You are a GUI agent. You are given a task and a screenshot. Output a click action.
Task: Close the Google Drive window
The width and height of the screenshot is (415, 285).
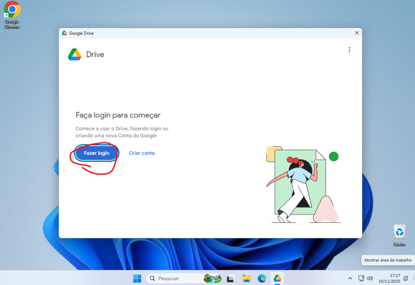tap(357, 33)
